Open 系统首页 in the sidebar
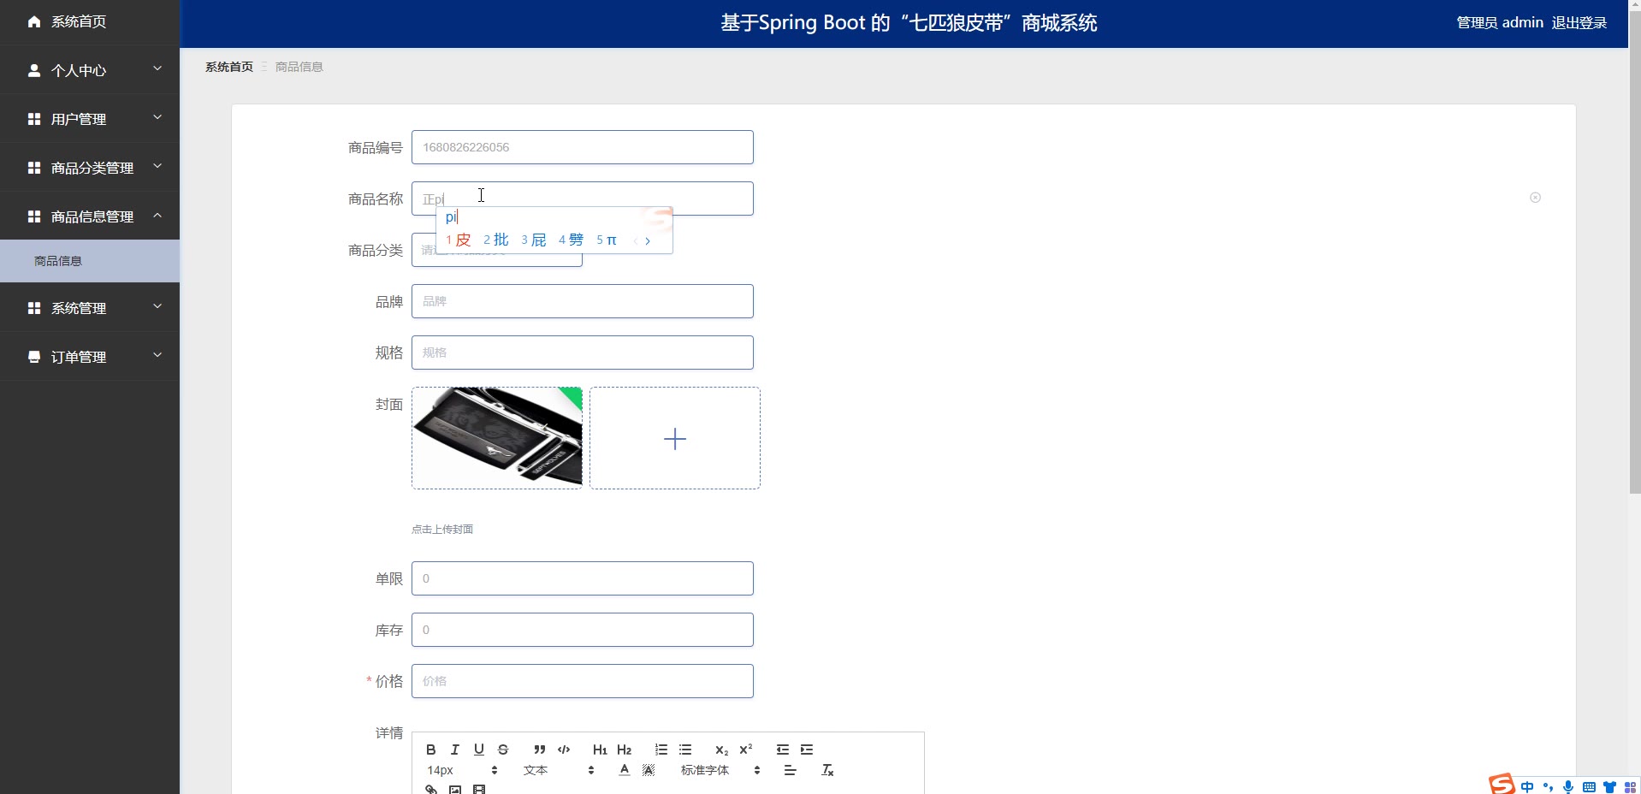Screen dimensions: 1641x794 click(x=90, y=21)
